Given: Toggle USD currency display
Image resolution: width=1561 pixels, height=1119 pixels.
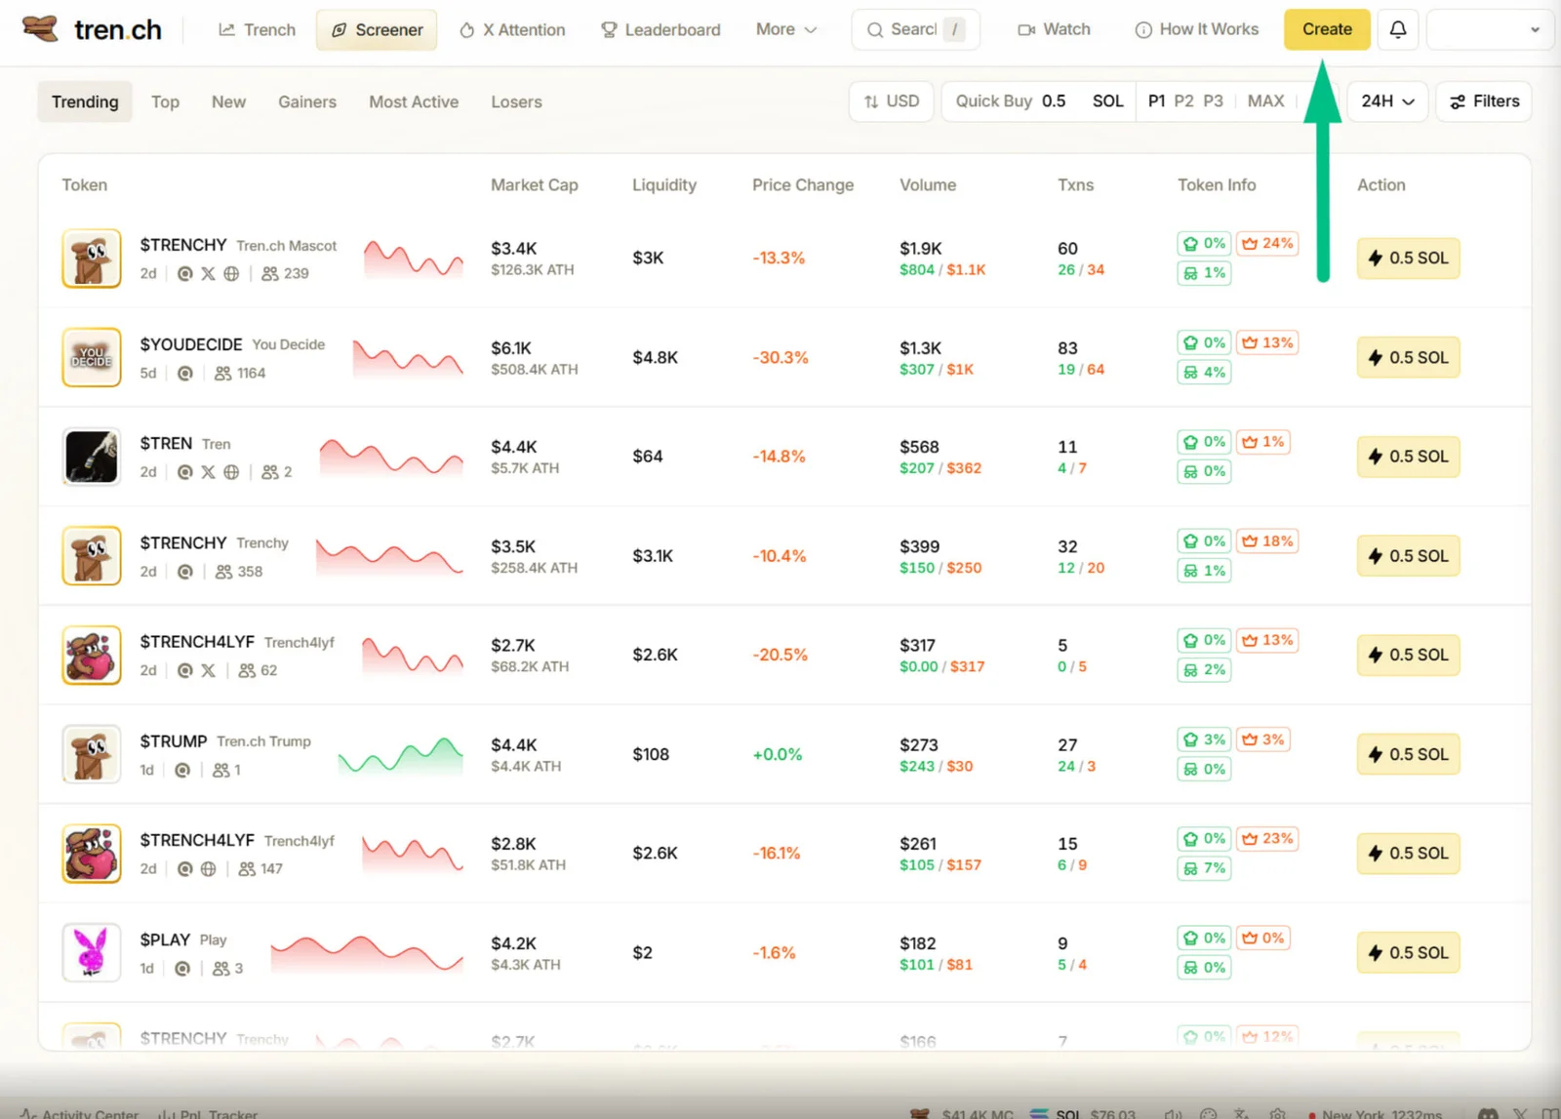Looking at the screenshot, I should 892,101.
